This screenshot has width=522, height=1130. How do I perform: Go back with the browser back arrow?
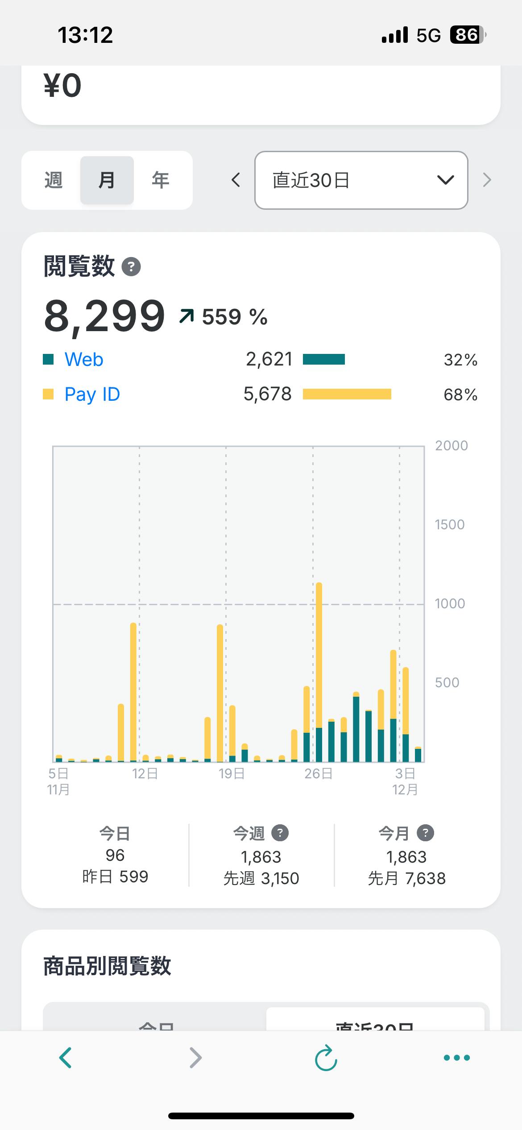[x=66, y=1057]
